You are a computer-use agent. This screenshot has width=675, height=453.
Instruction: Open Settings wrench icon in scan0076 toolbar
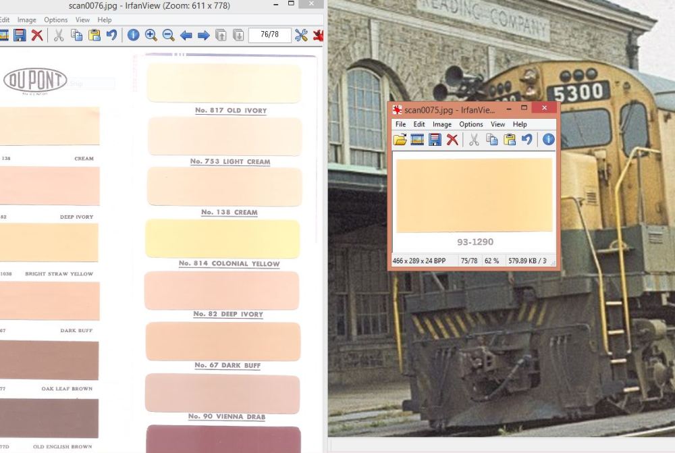tap(301, 35)
